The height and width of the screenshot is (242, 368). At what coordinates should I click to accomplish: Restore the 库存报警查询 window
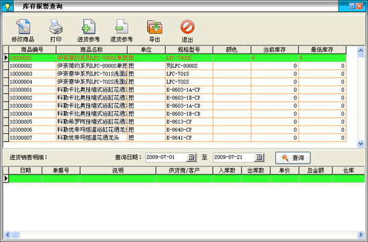tap(352, 6)
